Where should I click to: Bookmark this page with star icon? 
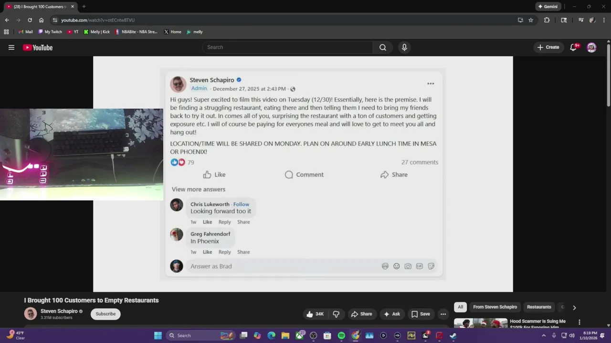tap(531, 20)
